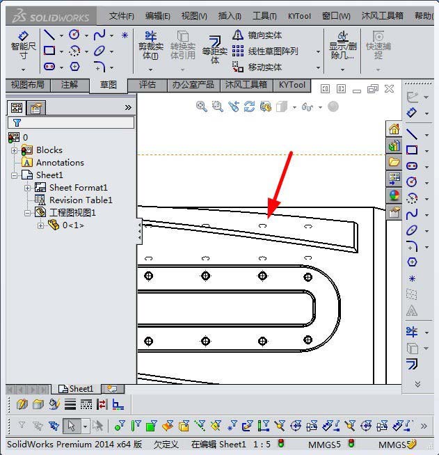The height and width of the screenshot is (455, 439).
Task: Click the Sheet1 tab at bottom
Action: [x=76, y=389]
